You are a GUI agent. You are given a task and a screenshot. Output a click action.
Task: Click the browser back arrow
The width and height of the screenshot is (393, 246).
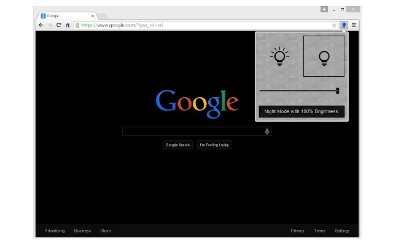[41, 25]
